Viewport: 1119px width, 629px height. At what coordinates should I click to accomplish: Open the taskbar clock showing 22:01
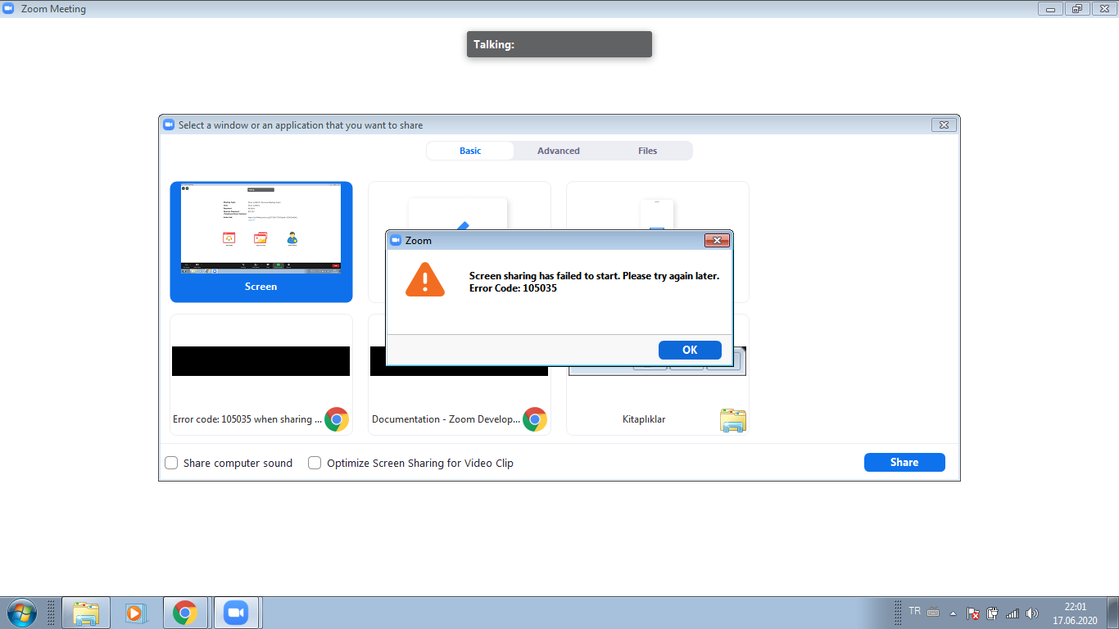tap(1075, 613)
